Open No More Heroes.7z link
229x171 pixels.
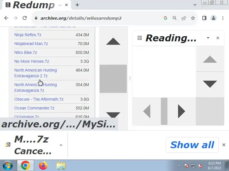(x=32, y=61)
